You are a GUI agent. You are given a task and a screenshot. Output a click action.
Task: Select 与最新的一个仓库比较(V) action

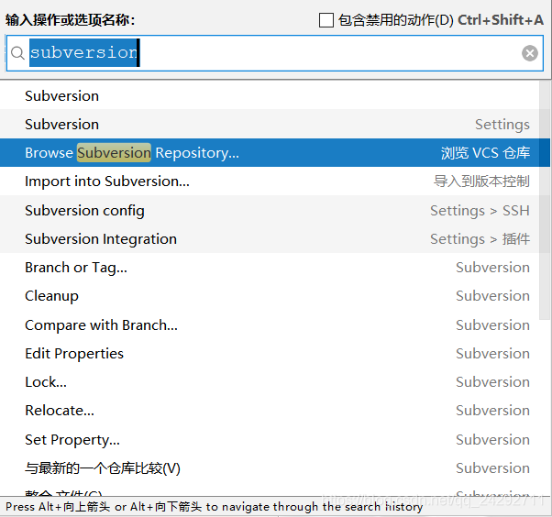(x=270, y=468)
